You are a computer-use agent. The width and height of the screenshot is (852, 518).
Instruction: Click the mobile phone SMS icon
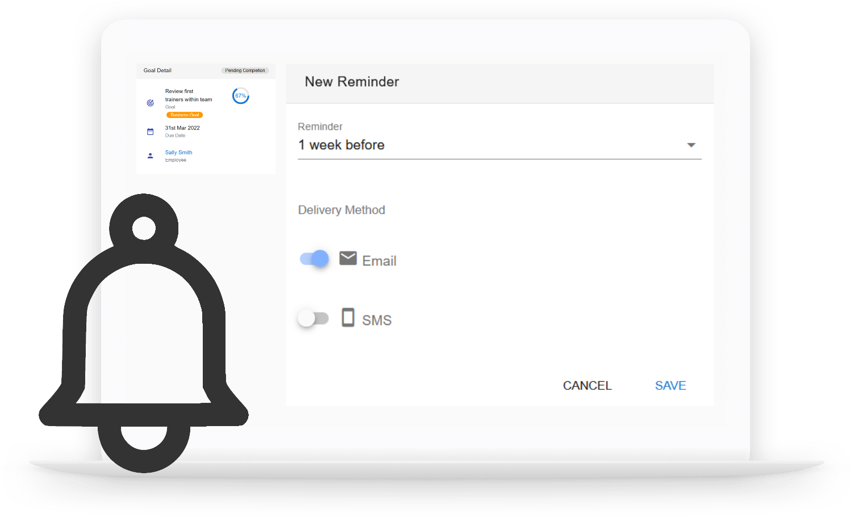click(348, 317)
